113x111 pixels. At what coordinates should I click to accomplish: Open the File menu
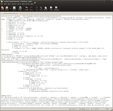2,4
